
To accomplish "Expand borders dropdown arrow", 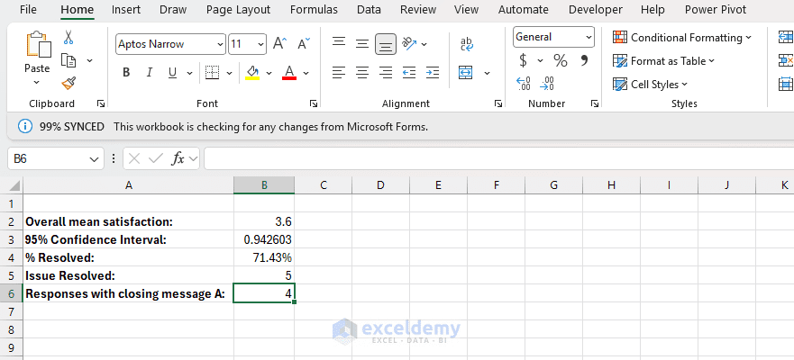I will point(229,73).
